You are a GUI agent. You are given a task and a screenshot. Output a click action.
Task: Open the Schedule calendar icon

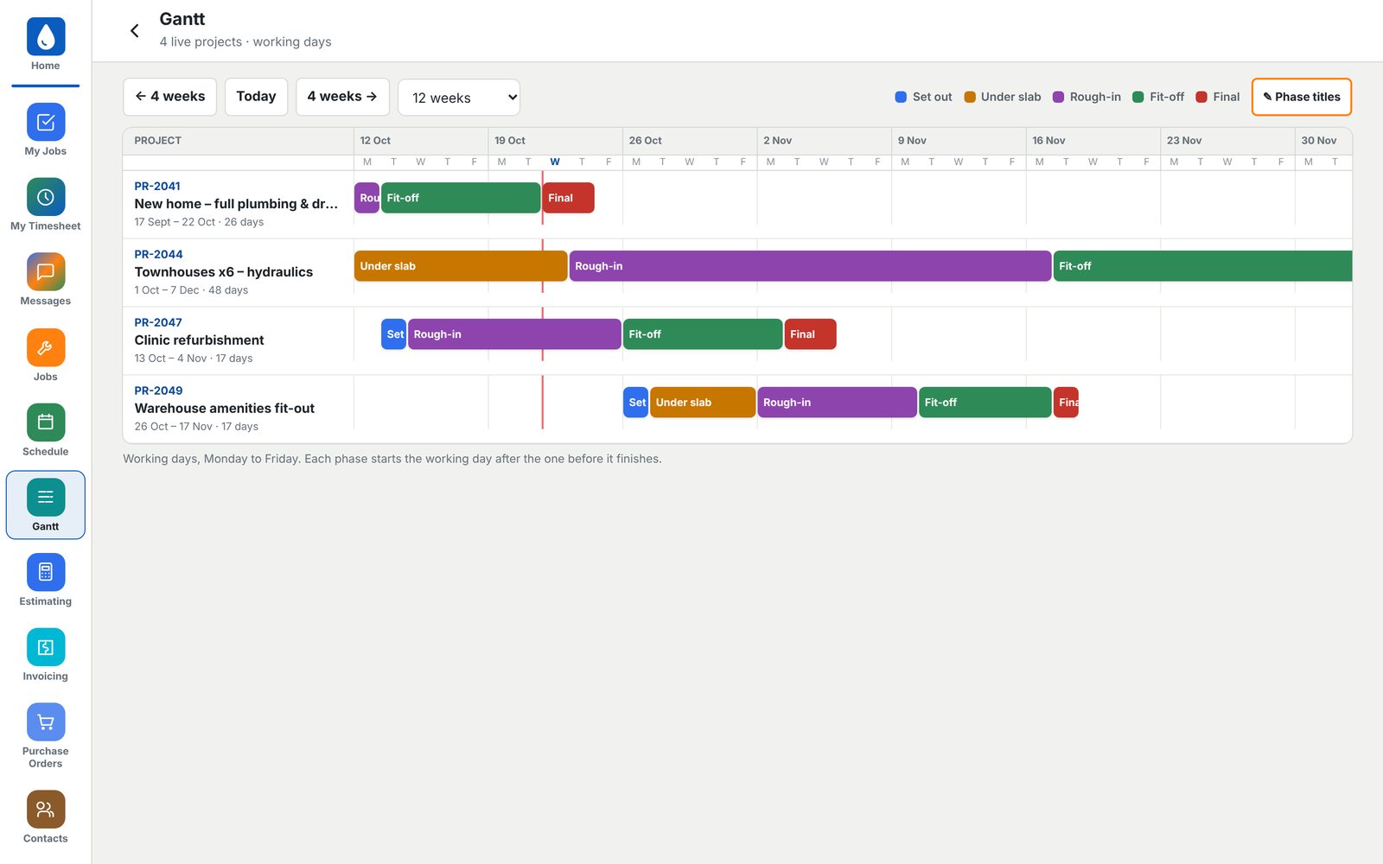point(46,422)
